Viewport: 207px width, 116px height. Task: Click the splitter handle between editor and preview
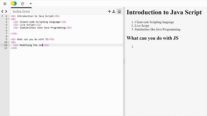[124, 61]
